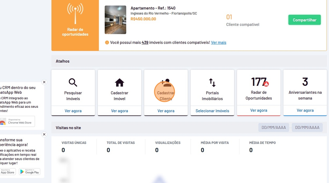Click the end date DD/MM/AAAA field

(307, 128)
